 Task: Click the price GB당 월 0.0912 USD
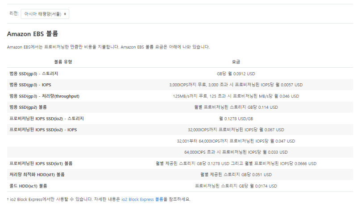pos(236,74)
